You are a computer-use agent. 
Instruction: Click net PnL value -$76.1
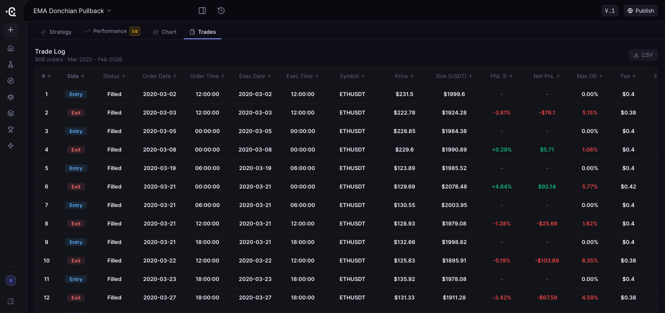(x=547, y=113)
